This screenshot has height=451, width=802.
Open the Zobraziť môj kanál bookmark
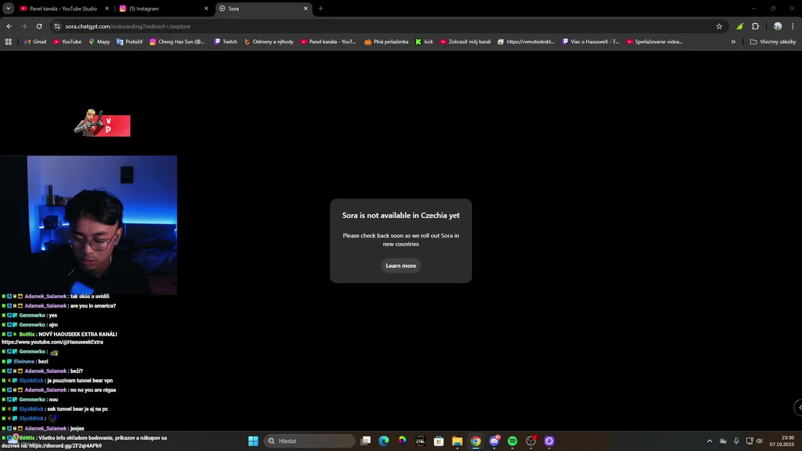(465, 42)
